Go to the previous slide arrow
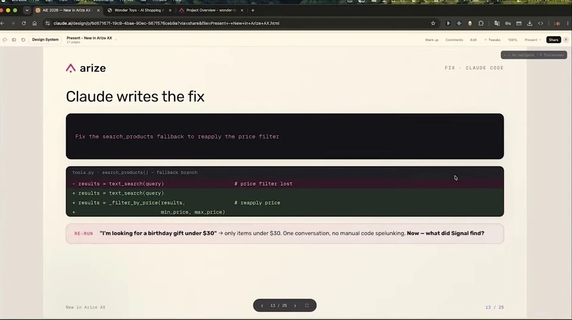572x320 pixels. pos(262,306)
